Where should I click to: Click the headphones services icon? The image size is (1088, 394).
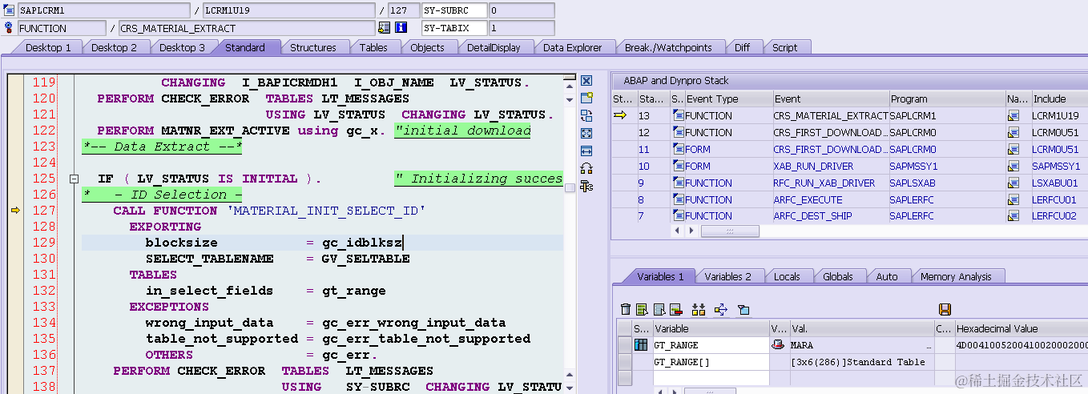586,168
